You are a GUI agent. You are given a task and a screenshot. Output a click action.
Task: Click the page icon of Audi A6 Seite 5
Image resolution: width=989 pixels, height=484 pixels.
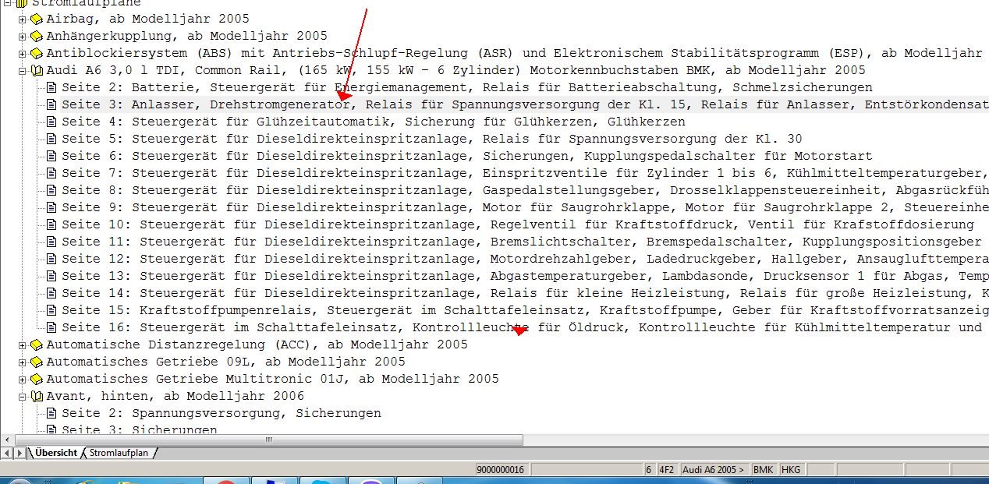(51, 139)
